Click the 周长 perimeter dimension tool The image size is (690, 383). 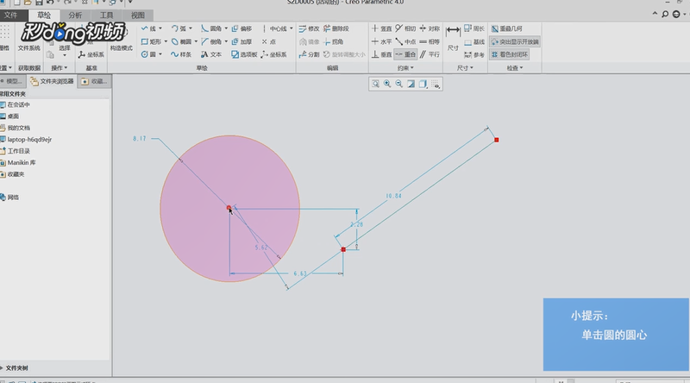click(x=474, y=28)
